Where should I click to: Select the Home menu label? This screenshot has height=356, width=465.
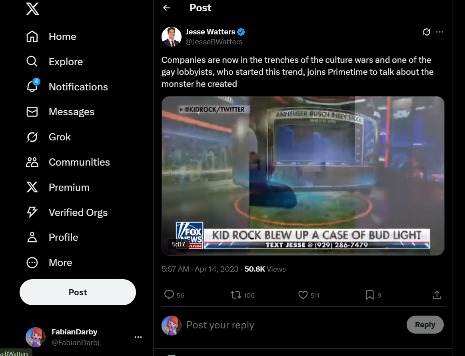(x=63, y=36)
